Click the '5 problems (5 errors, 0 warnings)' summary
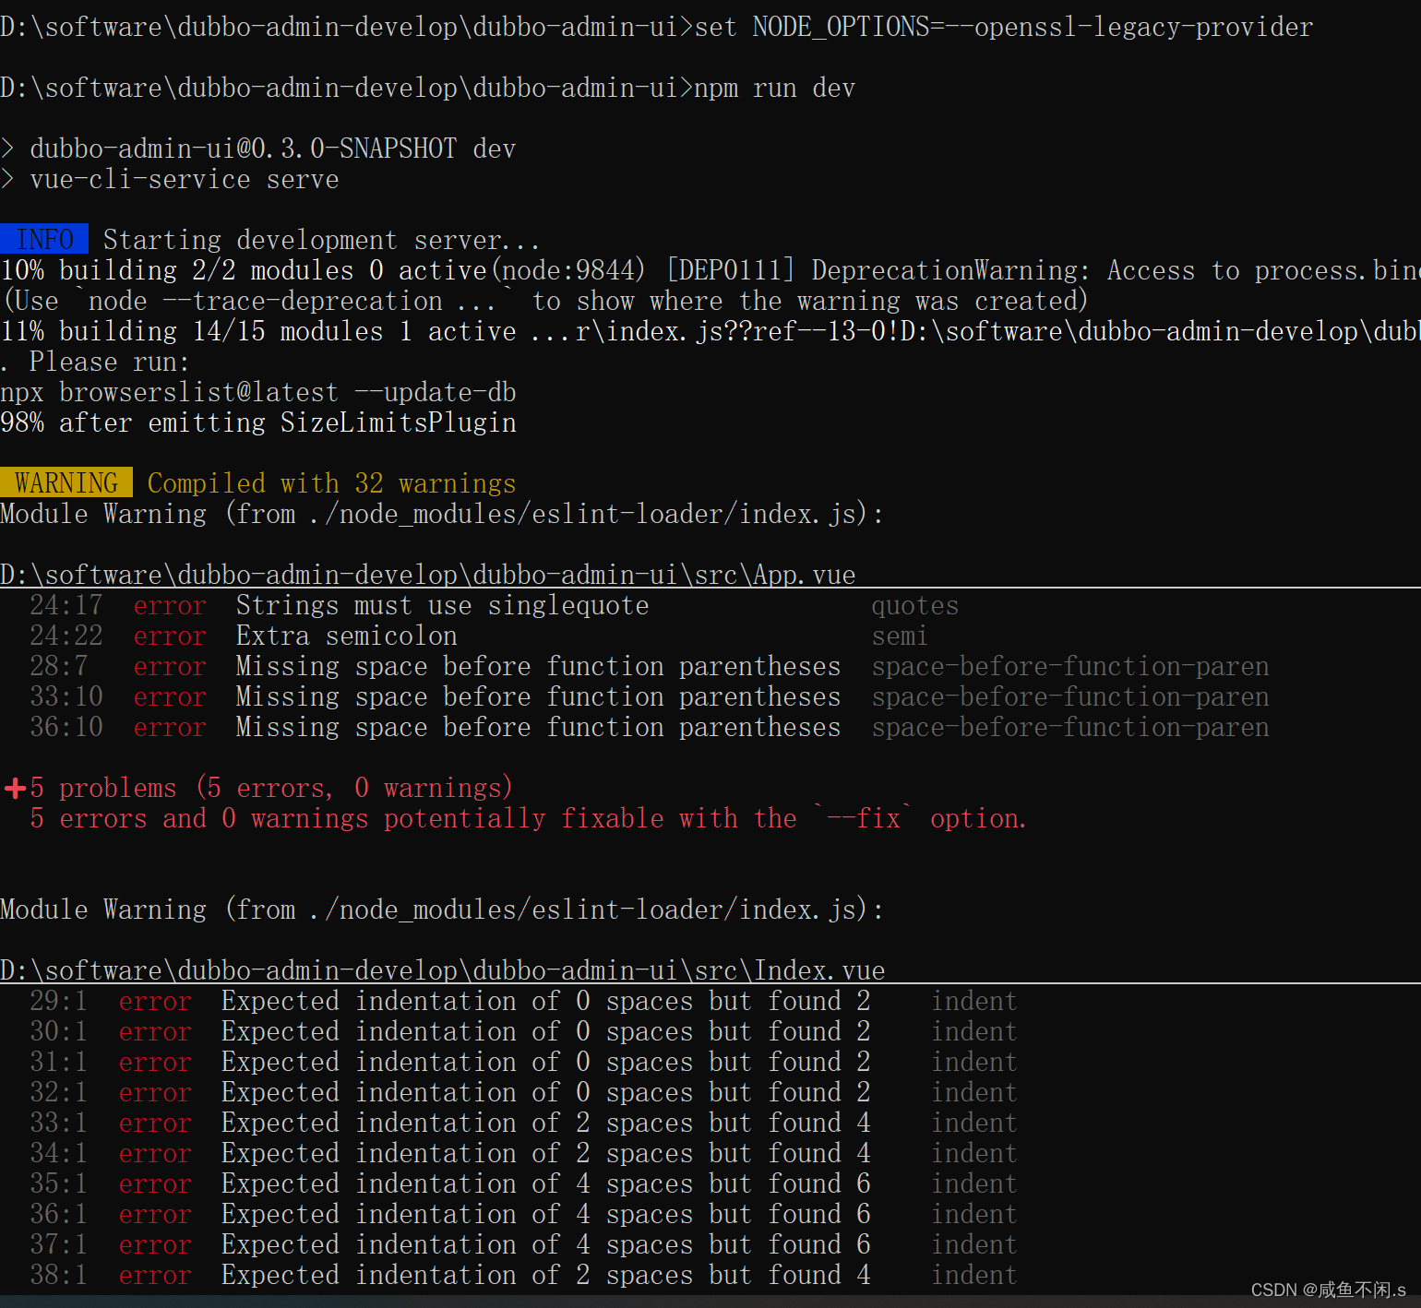Viewport: 1421px width, 1308px height. [x=271, y=788]
